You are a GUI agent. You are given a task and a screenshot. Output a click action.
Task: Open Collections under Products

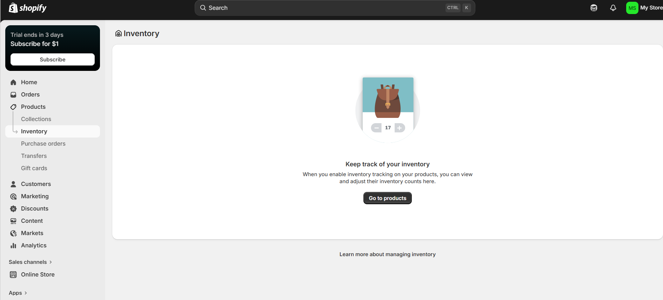(36, 119)
